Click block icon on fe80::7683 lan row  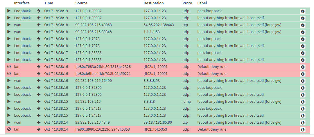click(x=9, y=66)
